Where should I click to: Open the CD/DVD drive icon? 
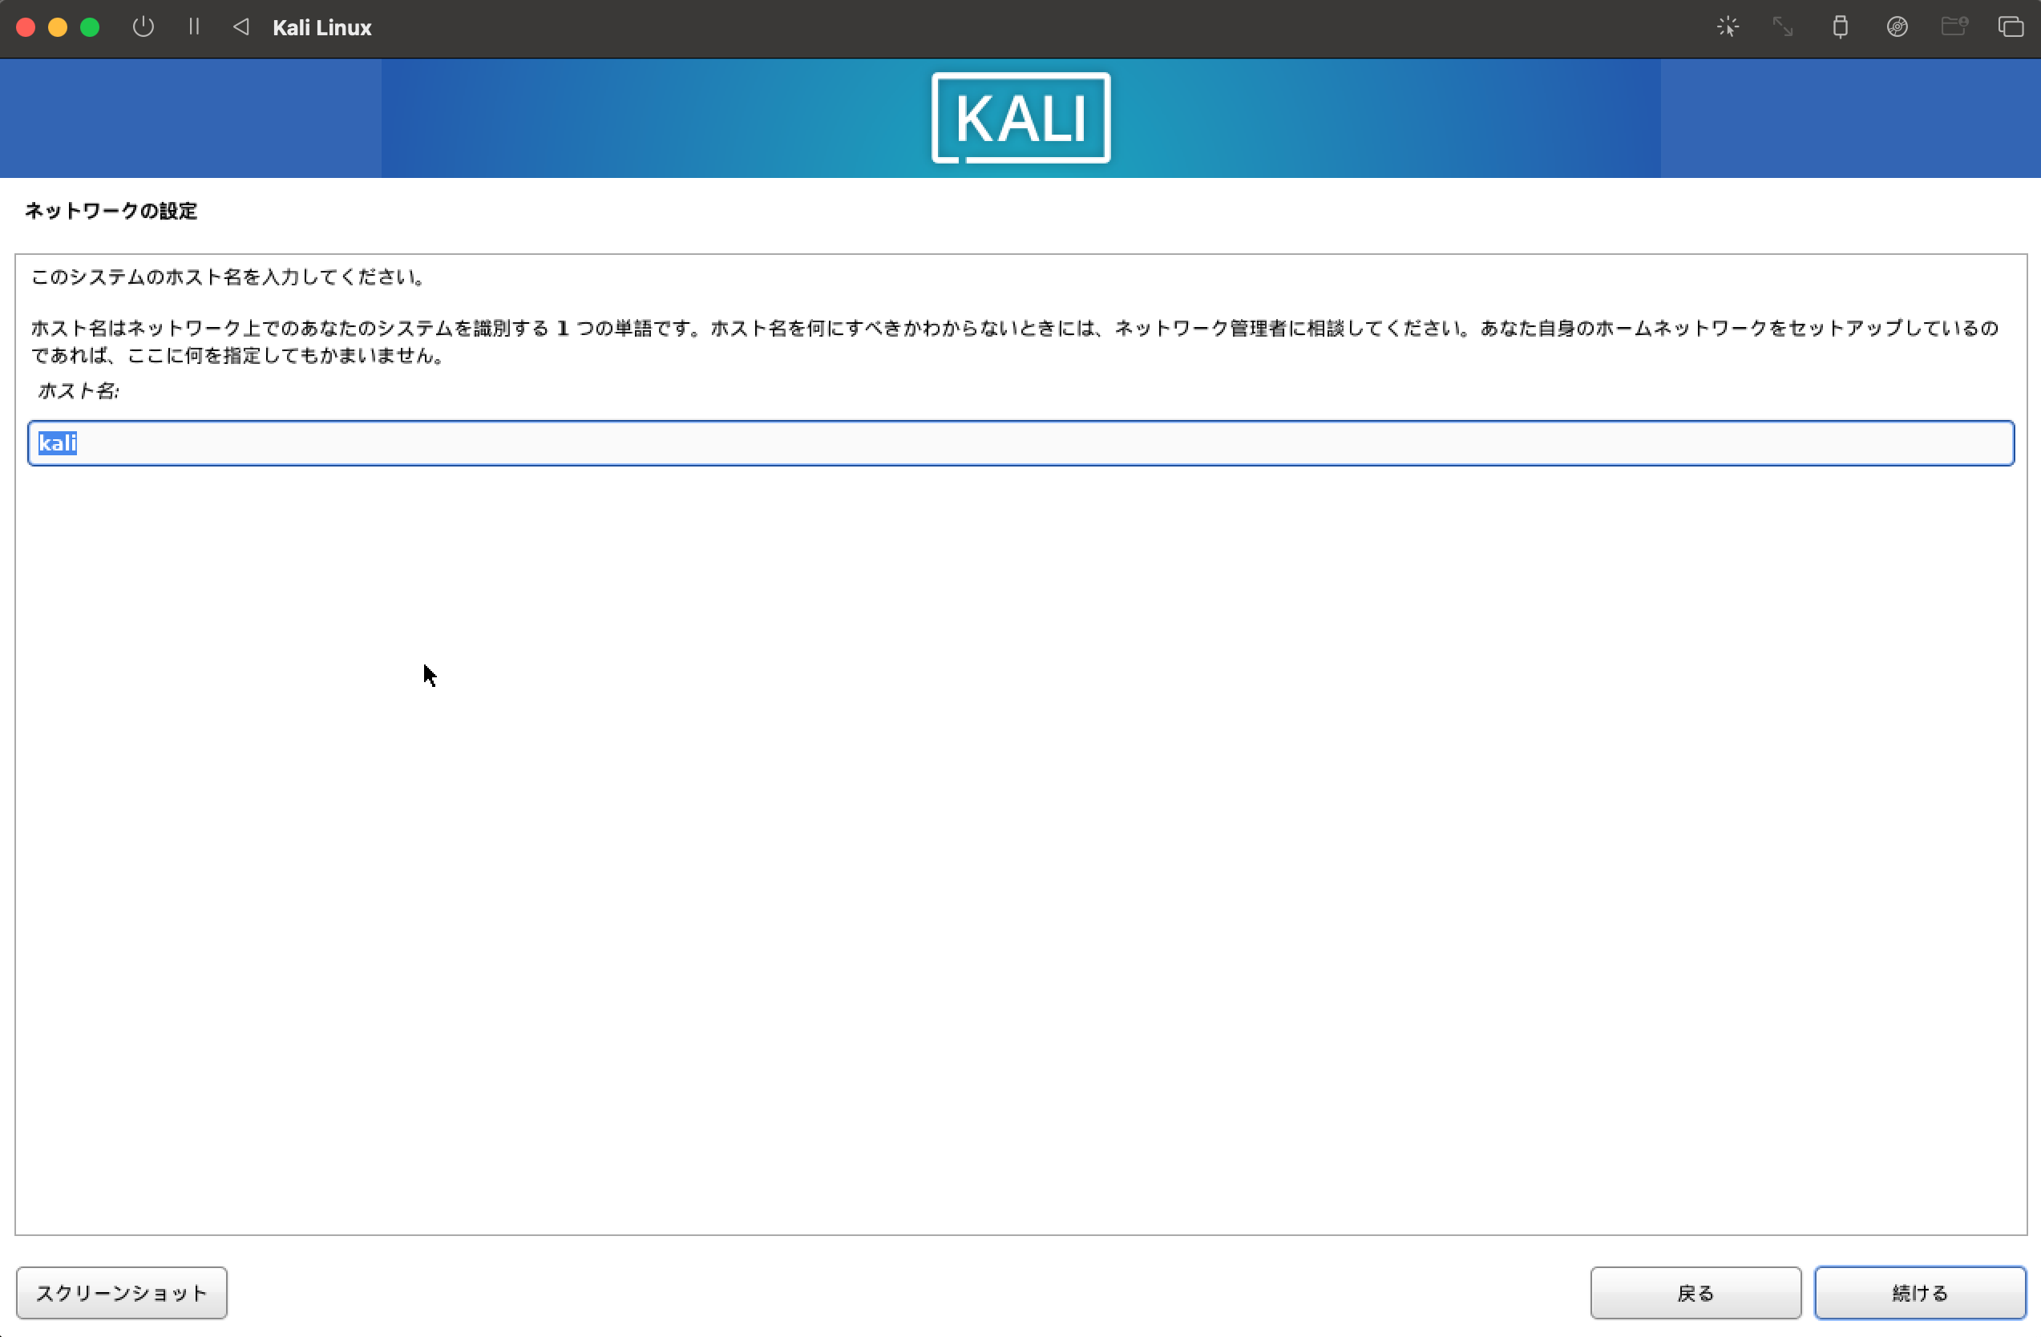[x=1897, y=26]
